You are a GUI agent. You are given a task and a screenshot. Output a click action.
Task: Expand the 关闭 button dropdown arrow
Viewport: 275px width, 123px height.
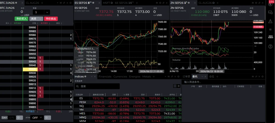[41, 19]
